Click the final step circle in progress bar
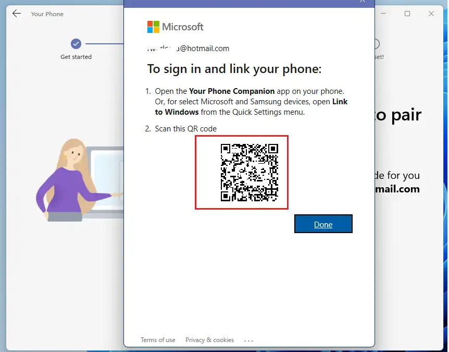Screen dimensions: 449x352 tap(377, 44)
